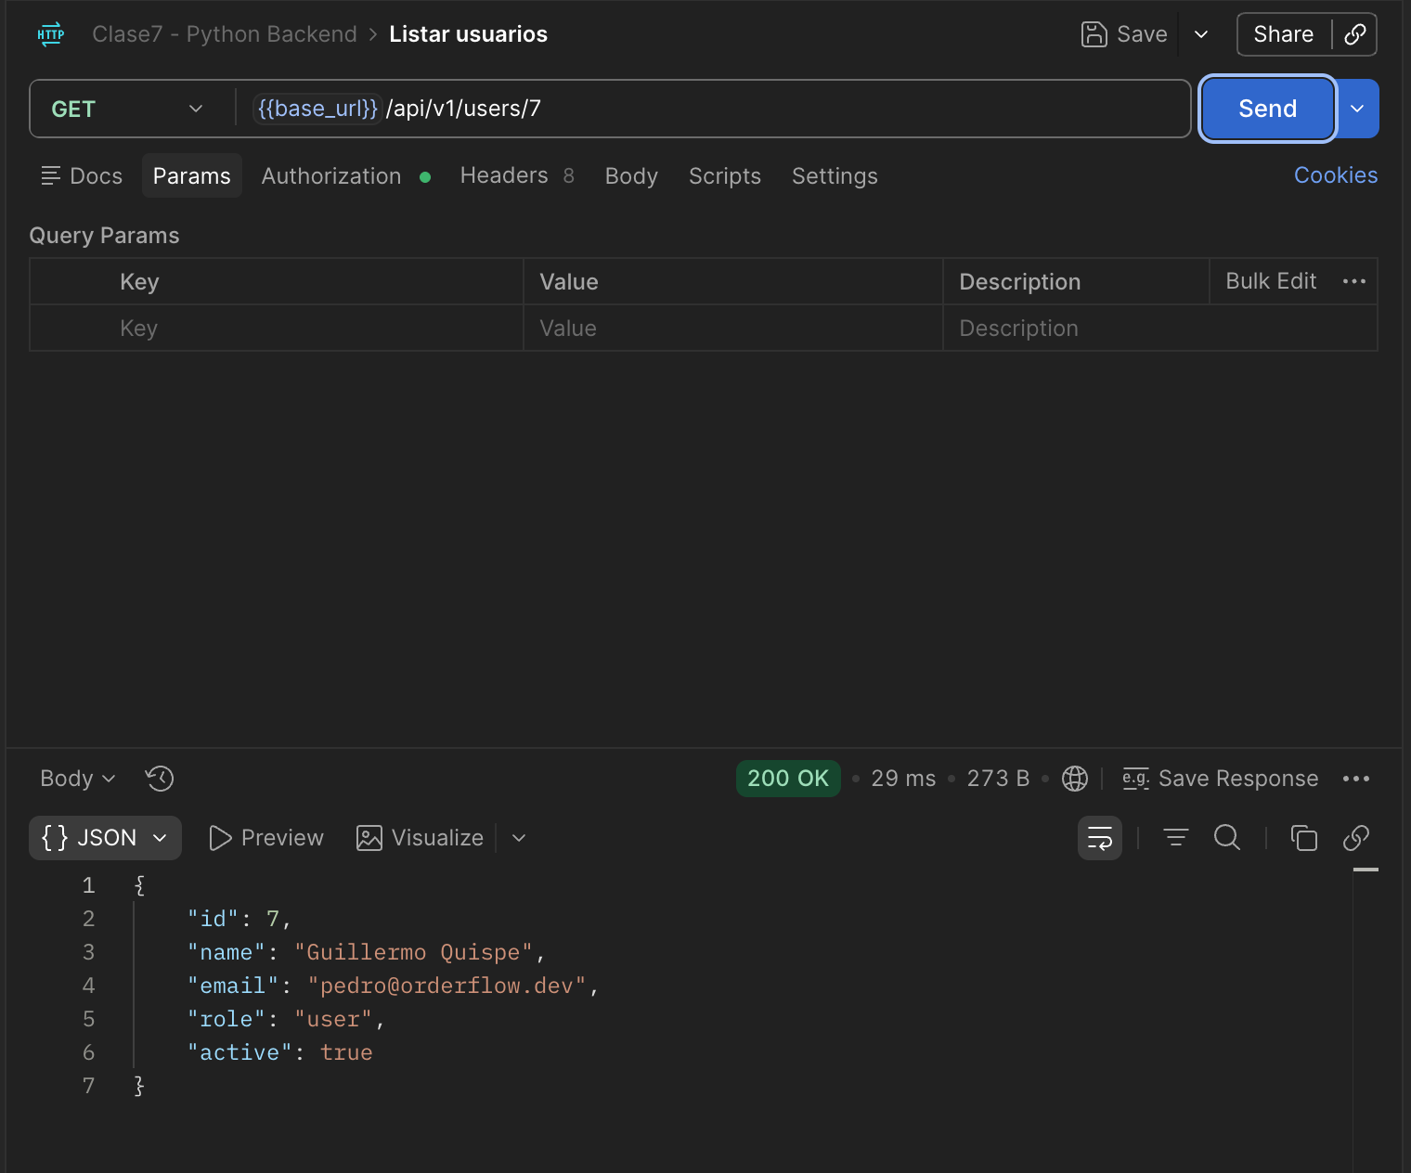Open the response Body dropdown

78,779
